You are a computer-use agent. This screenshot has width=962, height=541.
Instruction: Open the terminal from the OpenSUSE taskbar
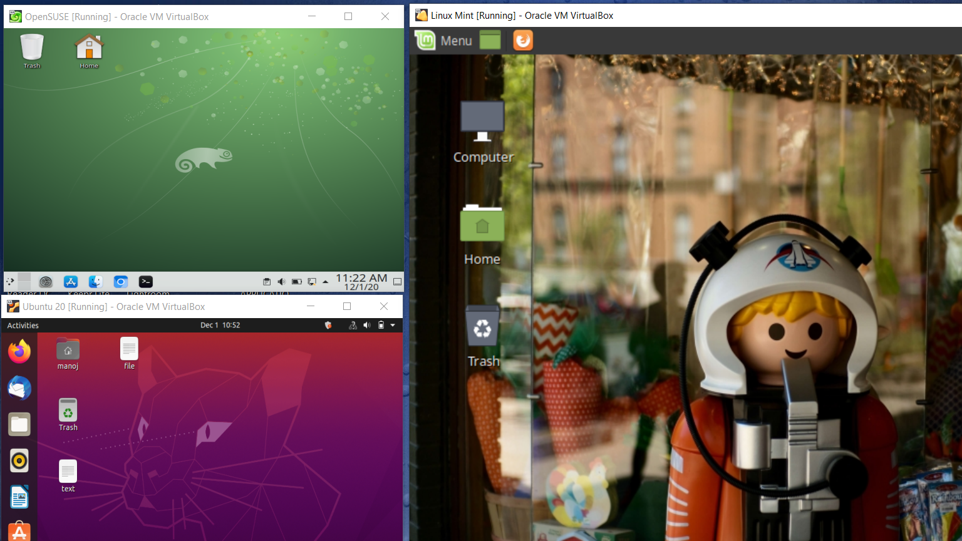click(146, 281)
